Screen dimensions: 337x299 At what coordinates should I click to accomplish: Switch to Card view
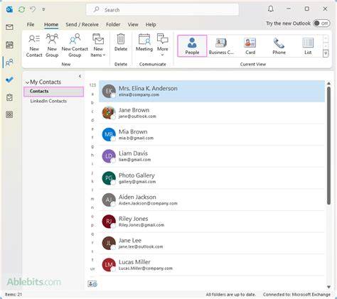(250, 46)
